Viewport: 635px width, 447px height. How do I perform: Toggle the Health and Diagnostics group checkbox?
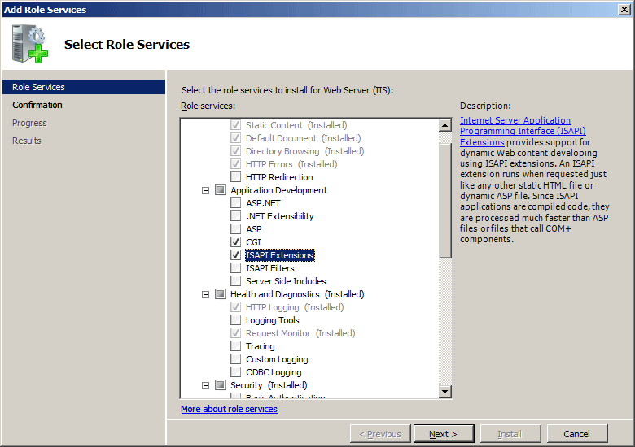(x=220, y=294)
